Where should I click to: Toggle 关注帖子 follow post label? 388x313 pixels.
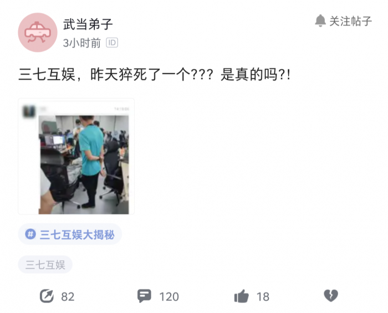point(351,21)
